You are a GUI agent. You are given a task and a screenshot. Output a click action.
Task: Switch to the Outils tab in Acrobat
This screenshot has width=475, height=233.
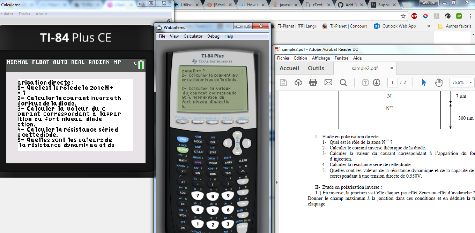(x=316, y=68)
